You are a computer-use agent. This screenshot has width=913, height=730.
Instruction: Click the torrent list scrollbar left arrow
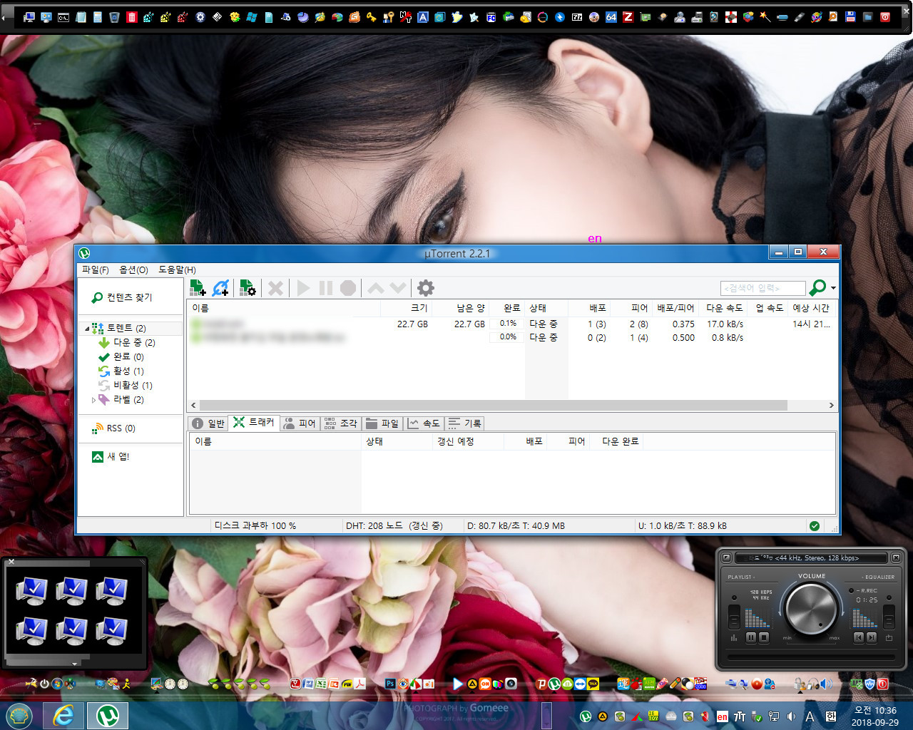193,405
